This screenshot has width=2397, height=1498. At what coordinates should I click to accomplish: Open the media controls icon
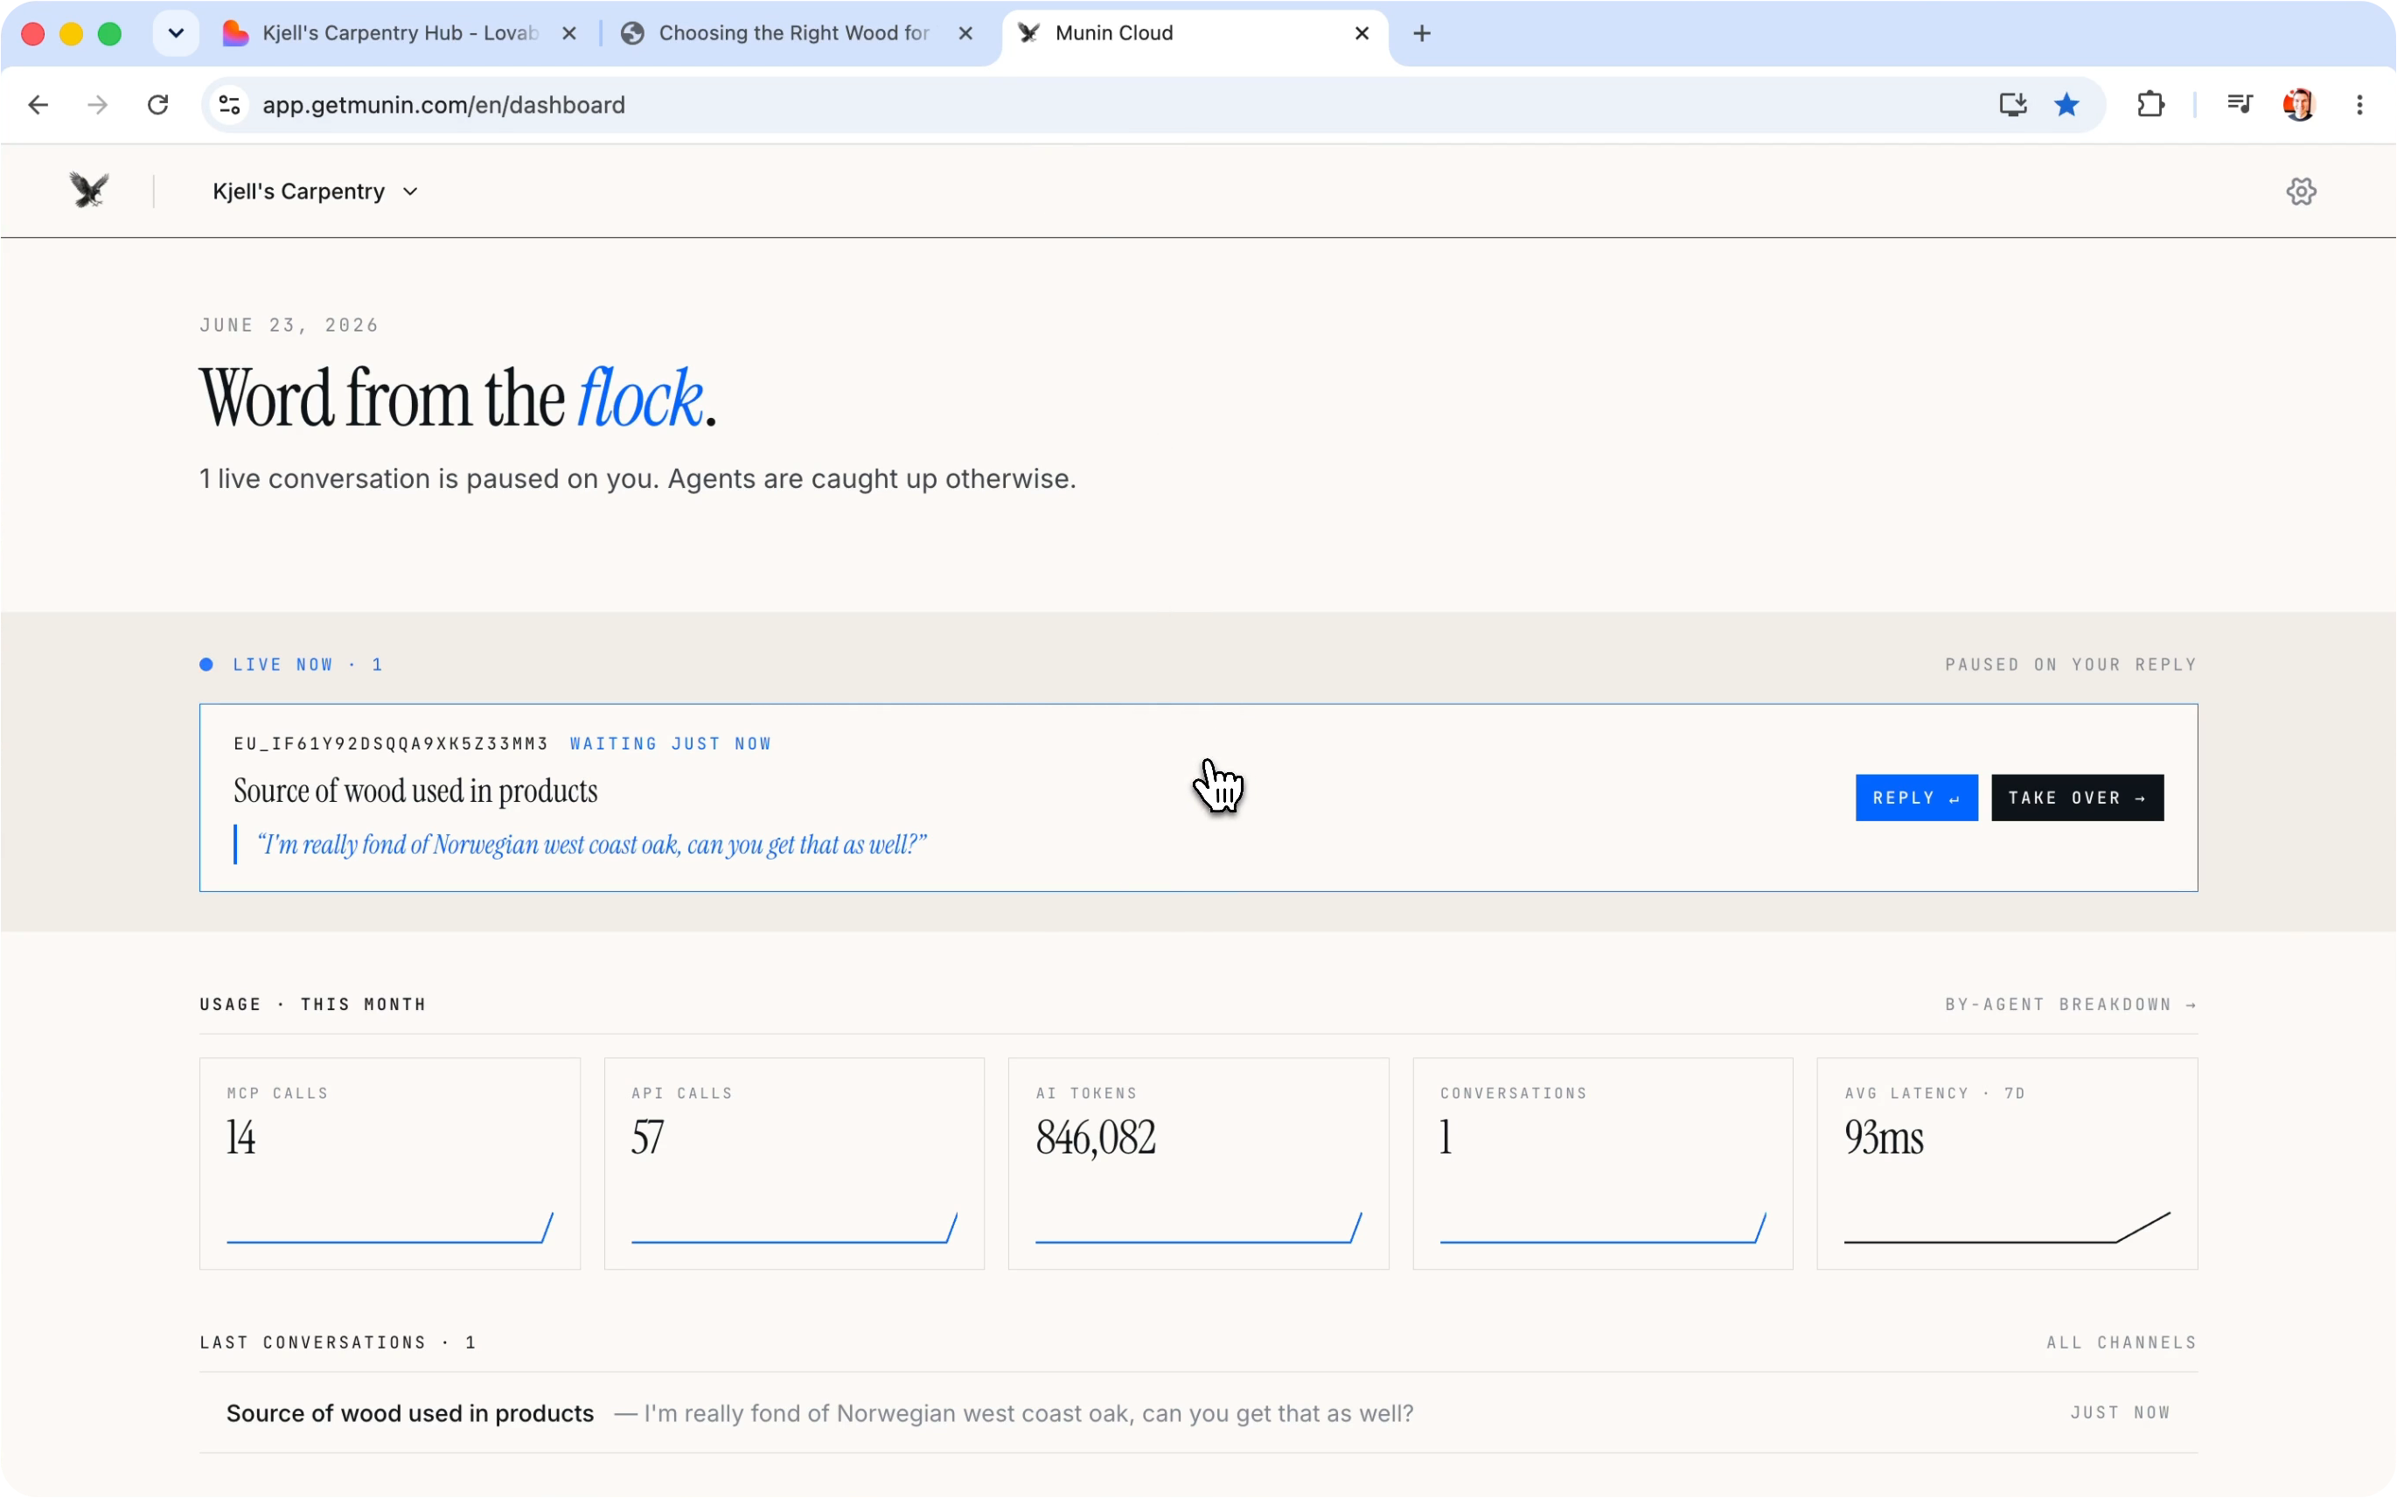pyautogui.click(x=2239, y=104)
